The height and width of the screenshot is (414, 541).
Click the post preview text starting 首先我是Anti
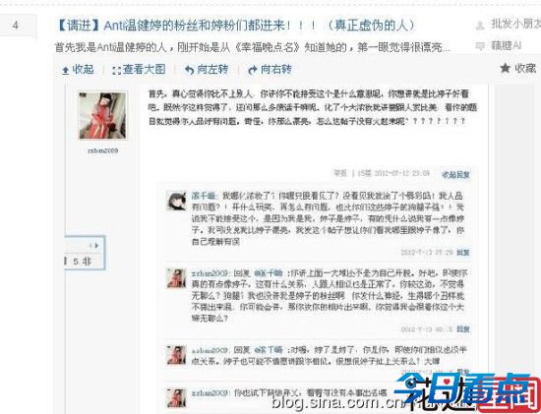click(253, 46)
